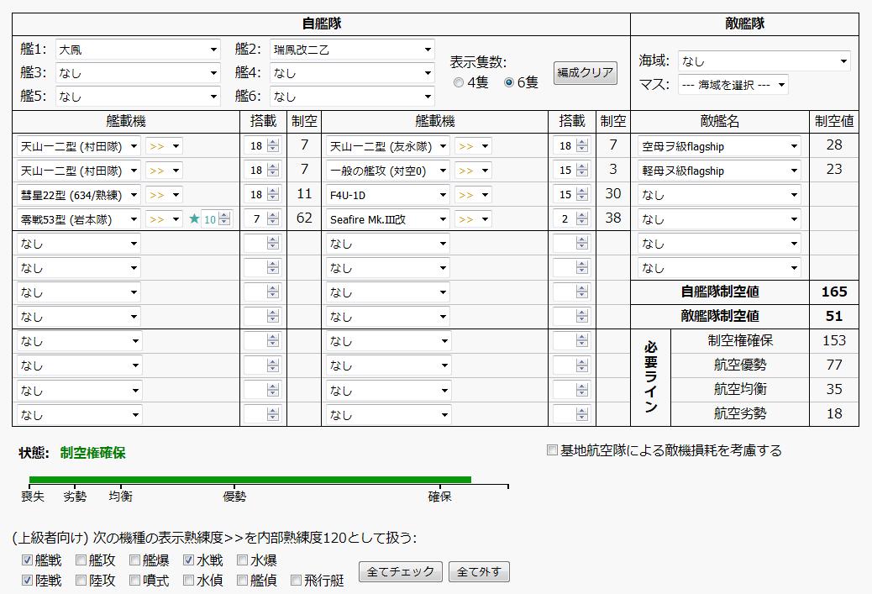Toggle the 艦戦 checkbox
Screen dimensions: 872x594
point(27,560)
